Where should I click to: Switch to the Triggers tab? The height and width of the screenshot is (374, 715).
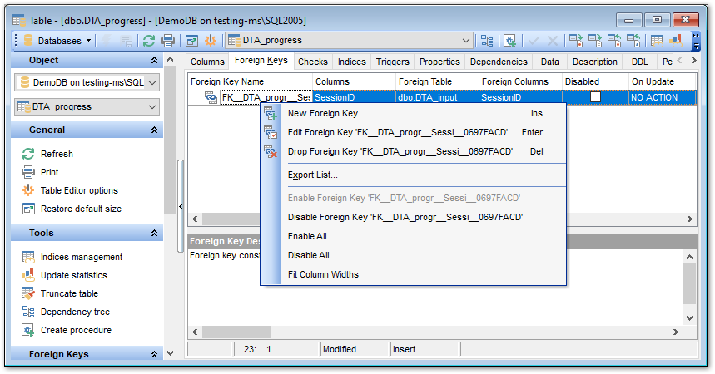(x=392, y=62)
